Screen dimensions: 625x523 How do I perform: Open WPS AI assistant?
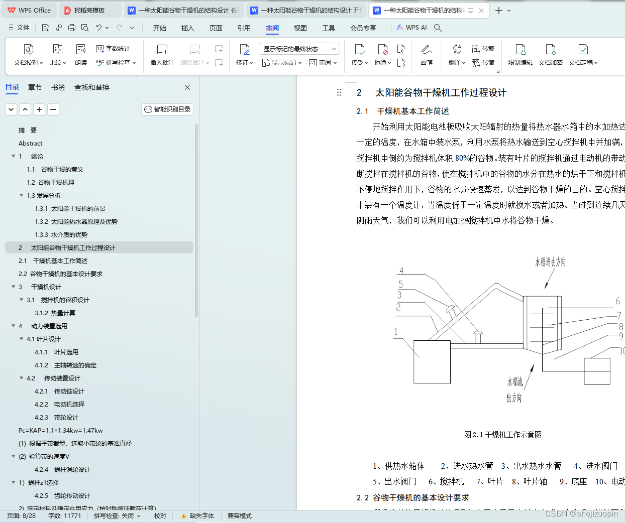click(411, 28)
